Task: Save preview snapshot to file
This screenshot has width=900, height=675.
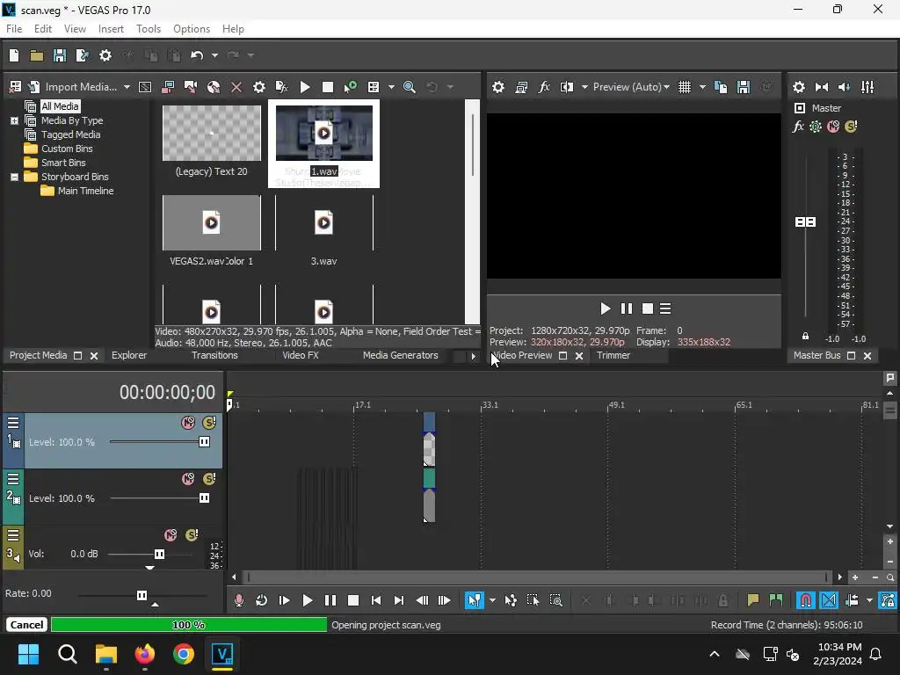Action: pos(744,87)
